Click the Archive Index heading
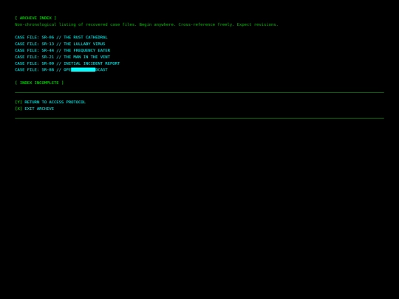Screen dimensions: 399x299 [x=35, y=18]
